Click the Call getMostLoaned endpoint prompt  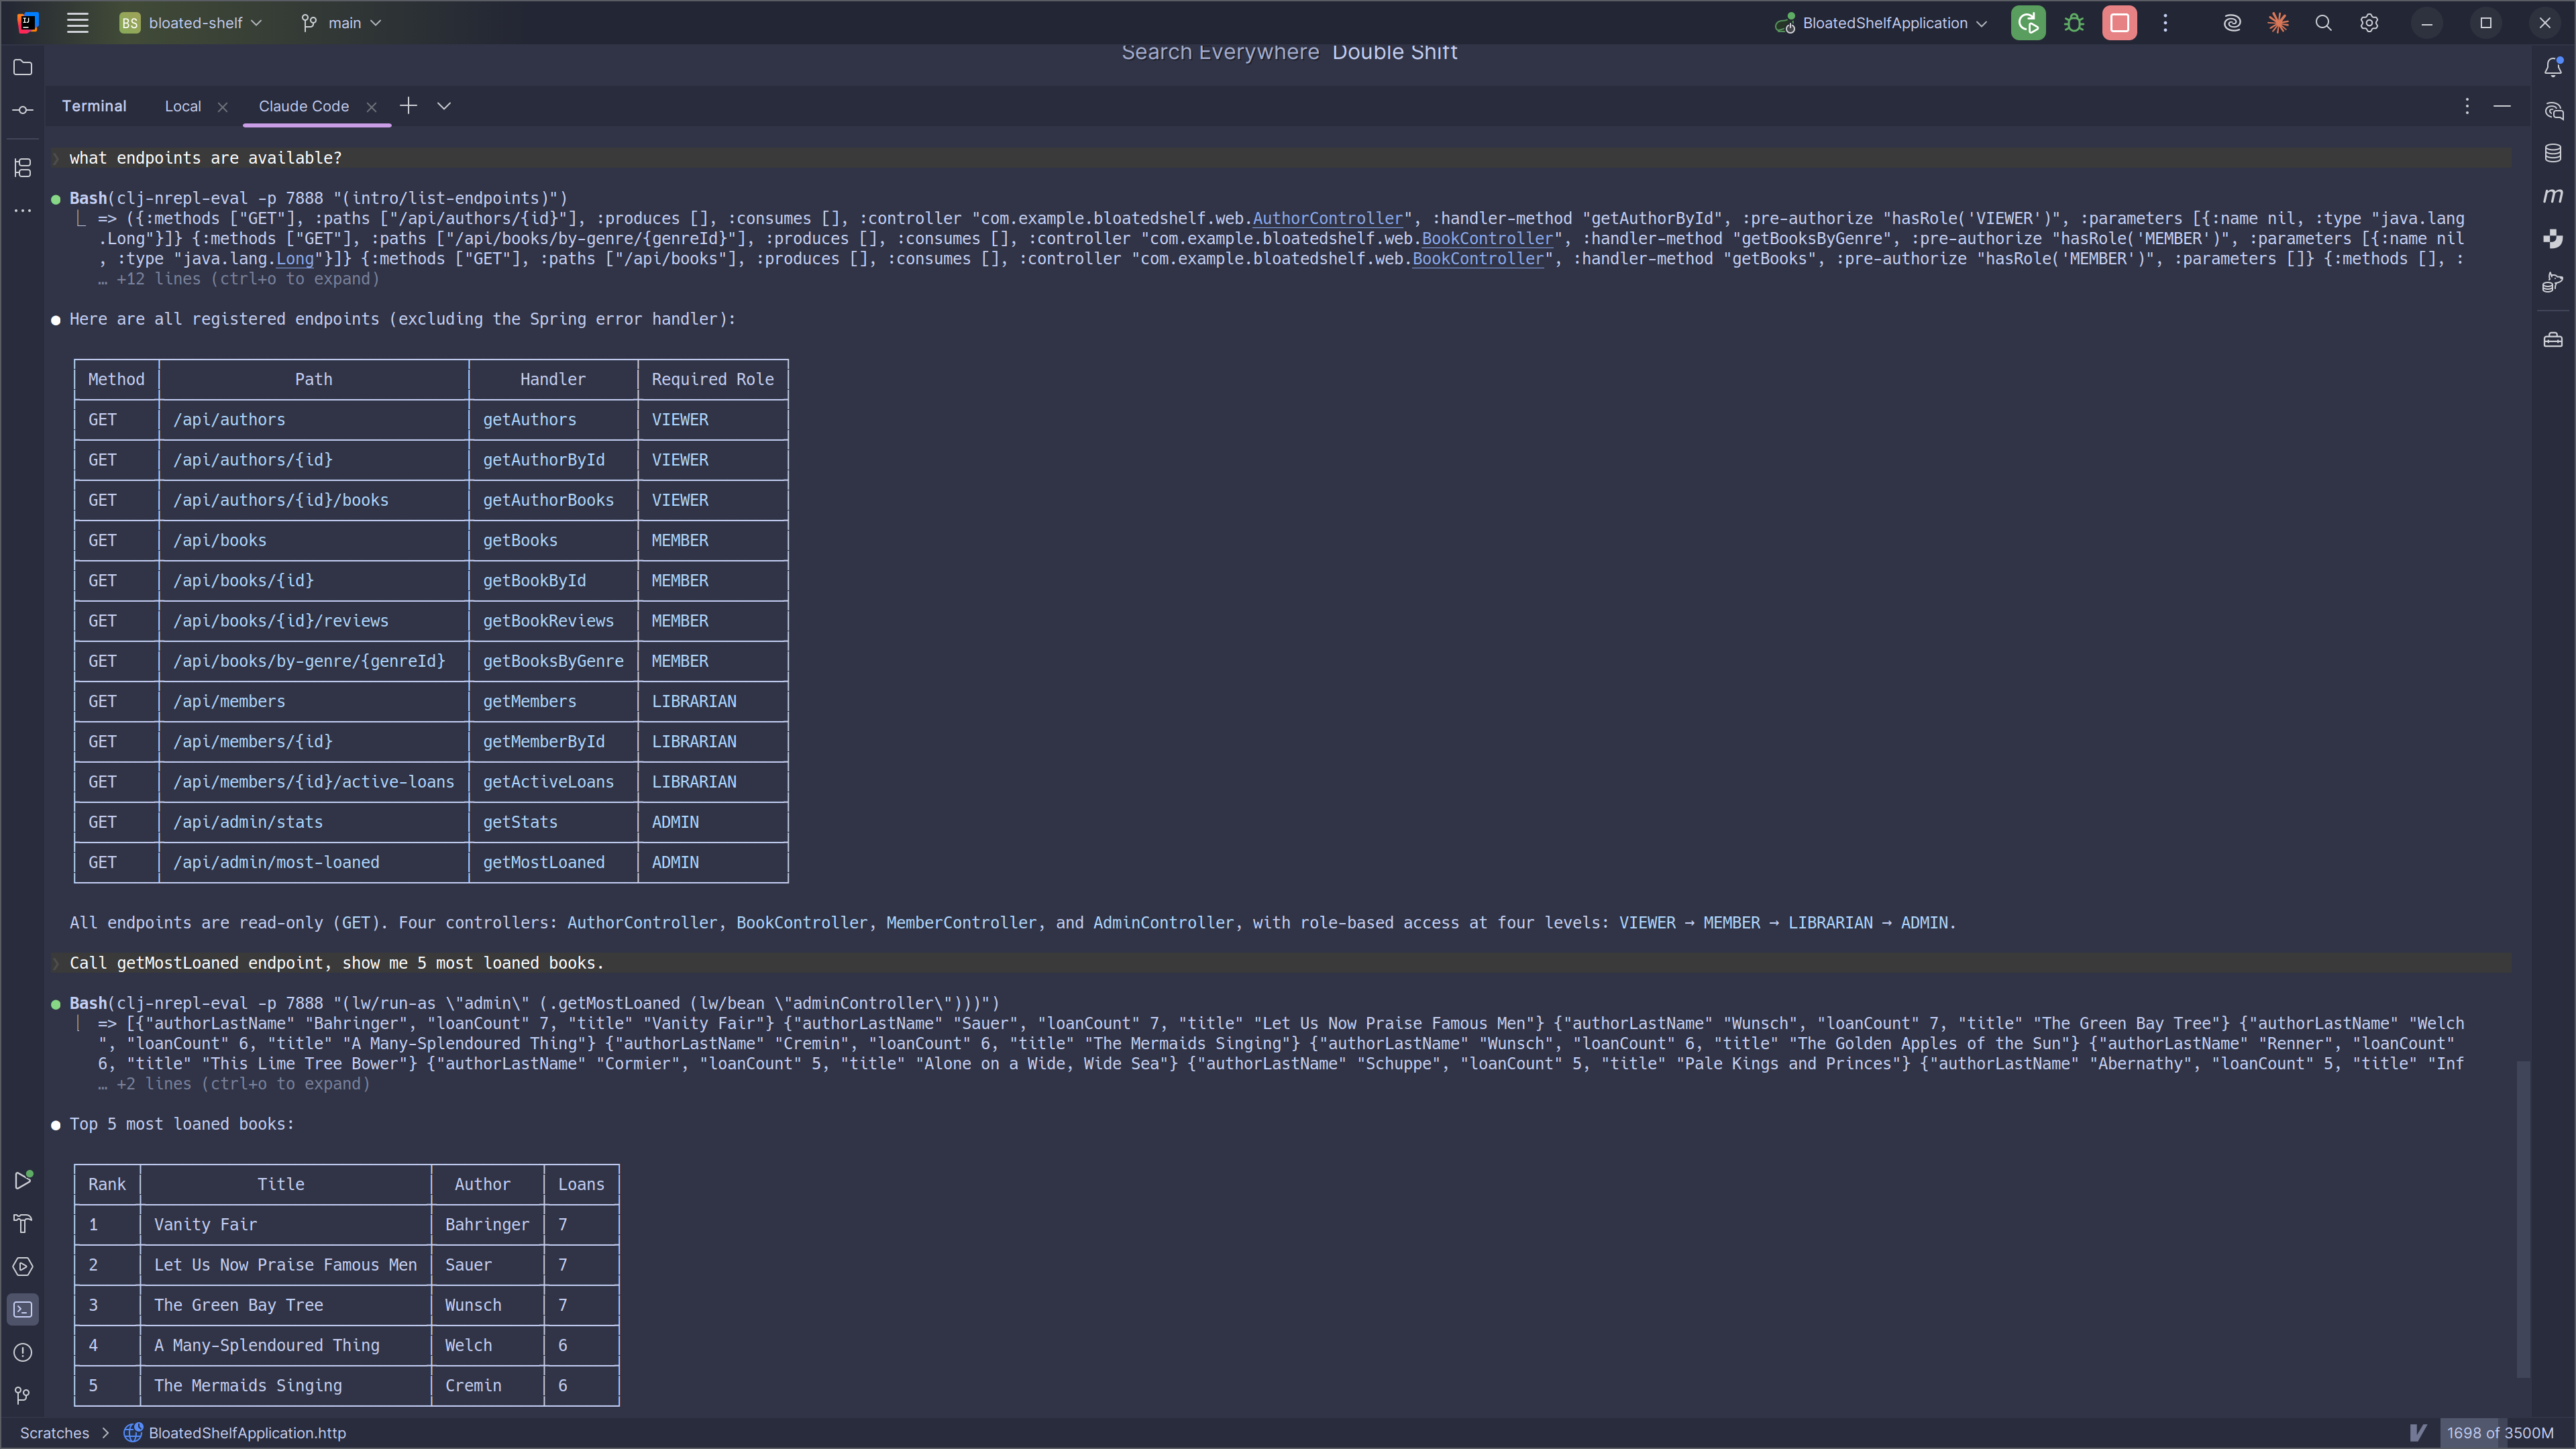point(336,963)
